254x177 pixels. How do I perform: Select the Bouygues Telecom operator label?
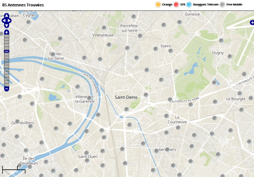205,4
